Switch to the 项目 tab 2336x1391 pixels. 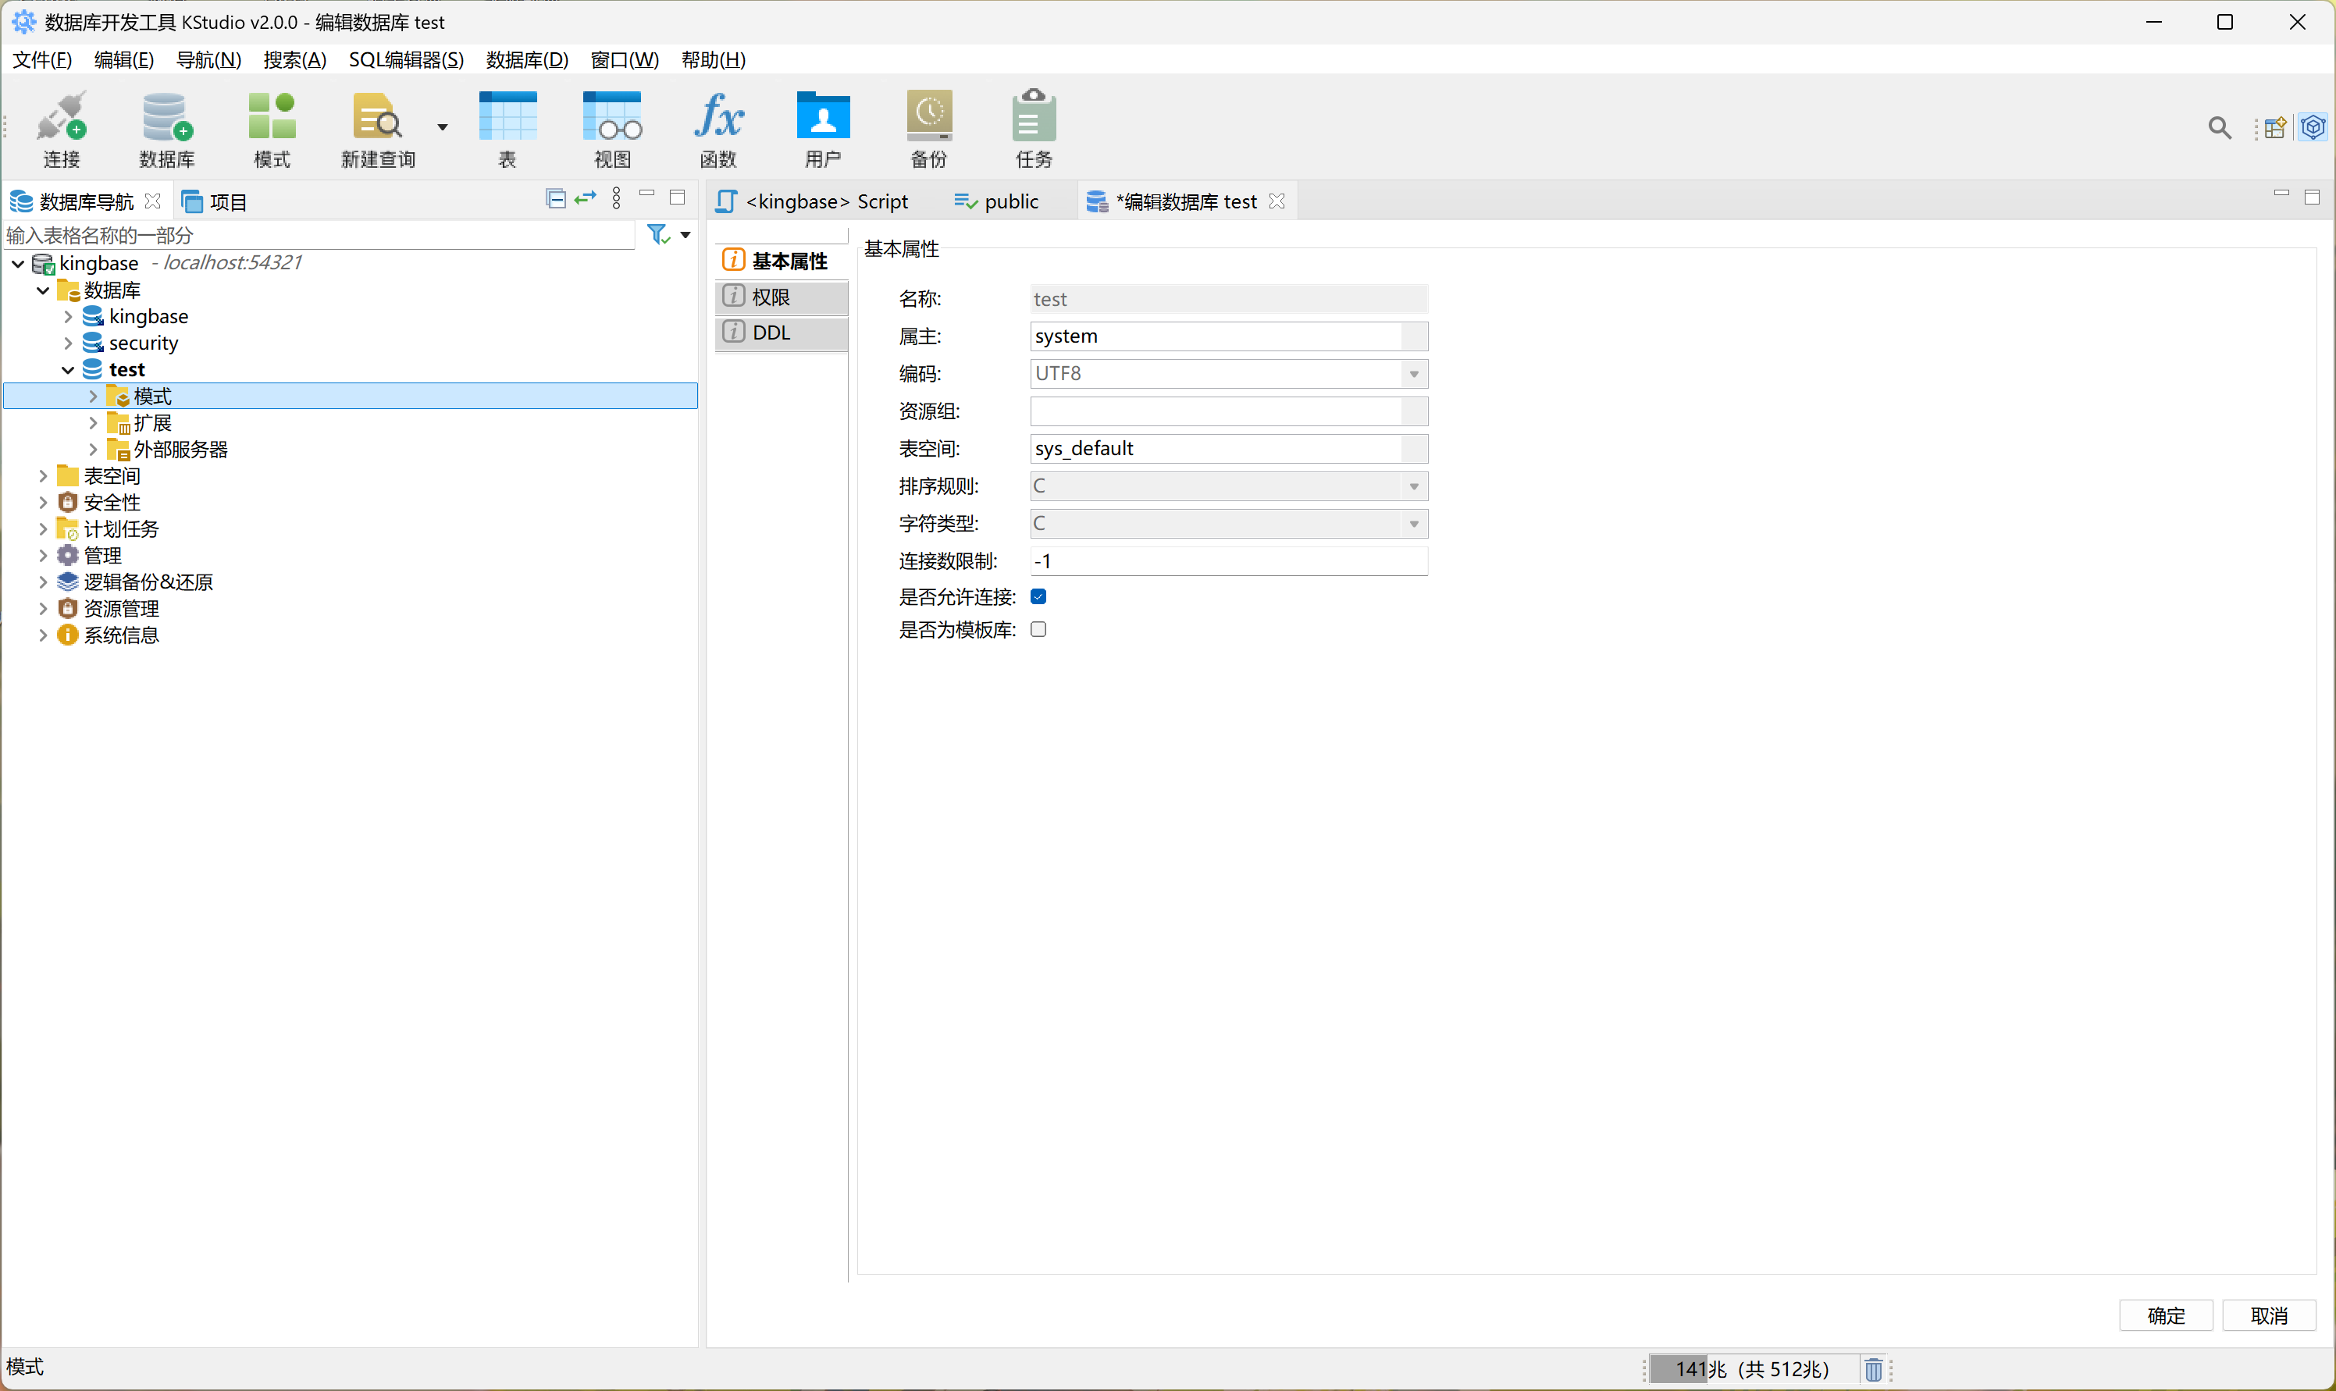coord(215,201)
